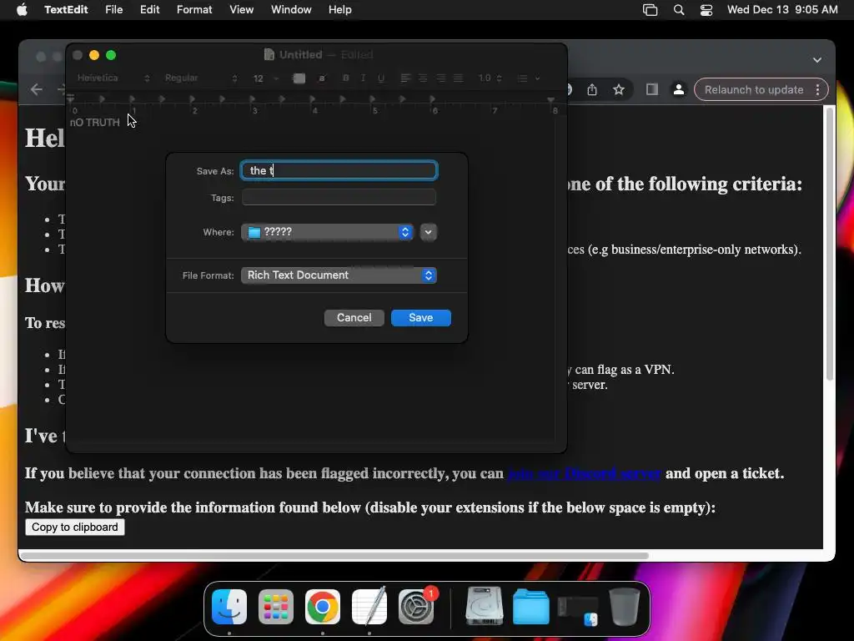Click the Stage Manager menu bar icon
854x641 pixels.
[650, 10]
